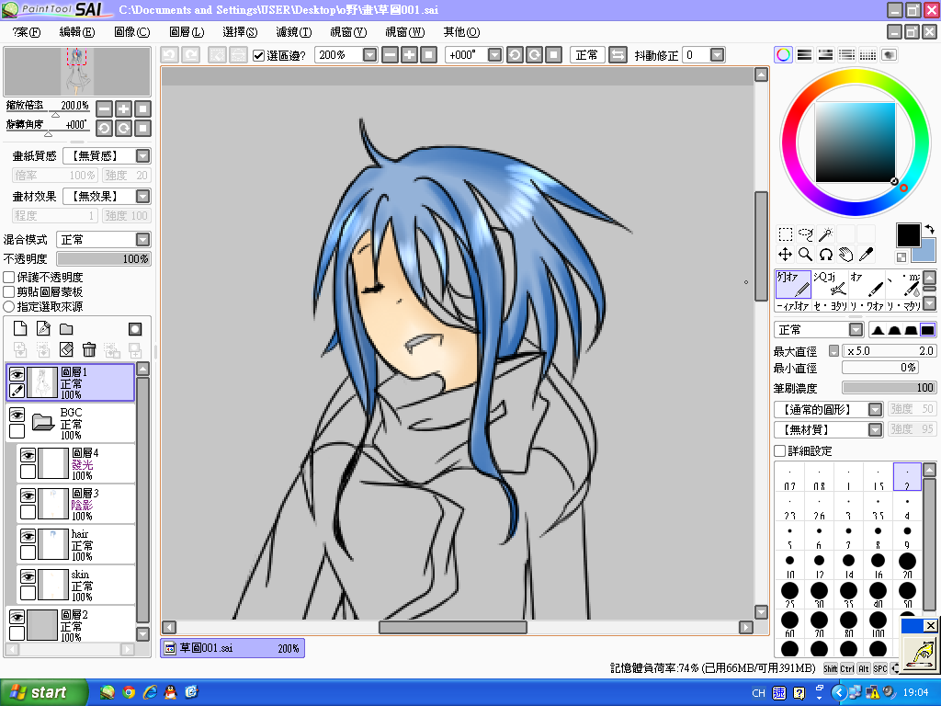Open the 抖動修正 stabilizer dropdown
This screenshot has width=941, height=706.
pyautogui.click(x=717, y=55)
